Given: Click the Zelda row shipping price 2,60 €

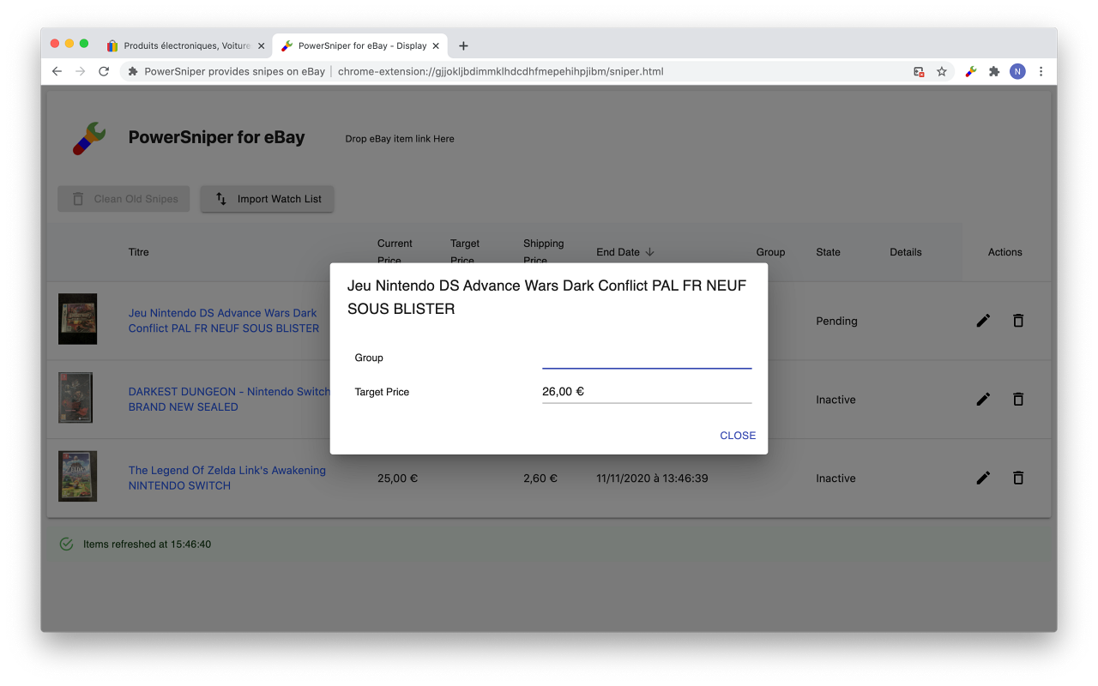Looking at the screenshot, I should tap(540, 478).
